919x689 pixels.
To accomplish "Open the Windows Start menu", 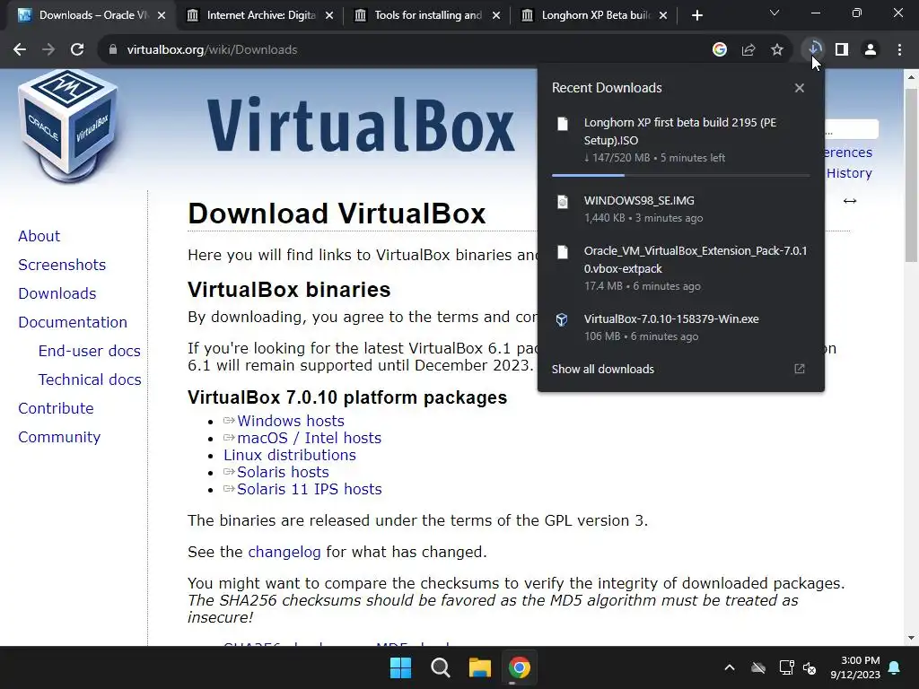I will pyautogui.click(x=401, y=667).
